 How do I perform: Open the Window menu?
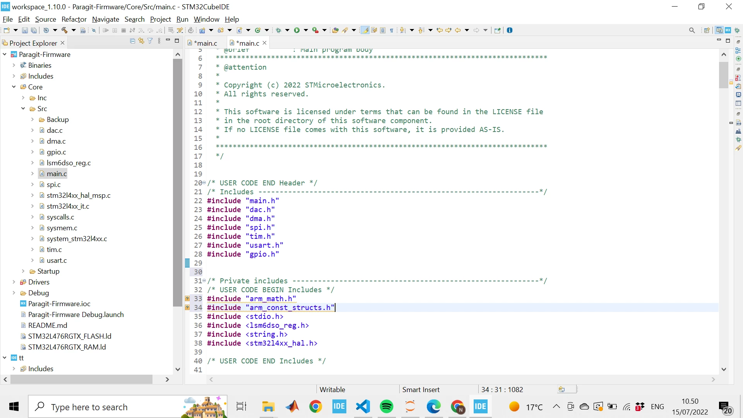(x=207, y=19)
